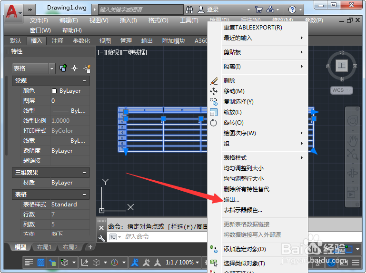Viewport: 366px width, 273px height.
Task: Collapse the 三维效果 properties section
Action: pos(84,173)
